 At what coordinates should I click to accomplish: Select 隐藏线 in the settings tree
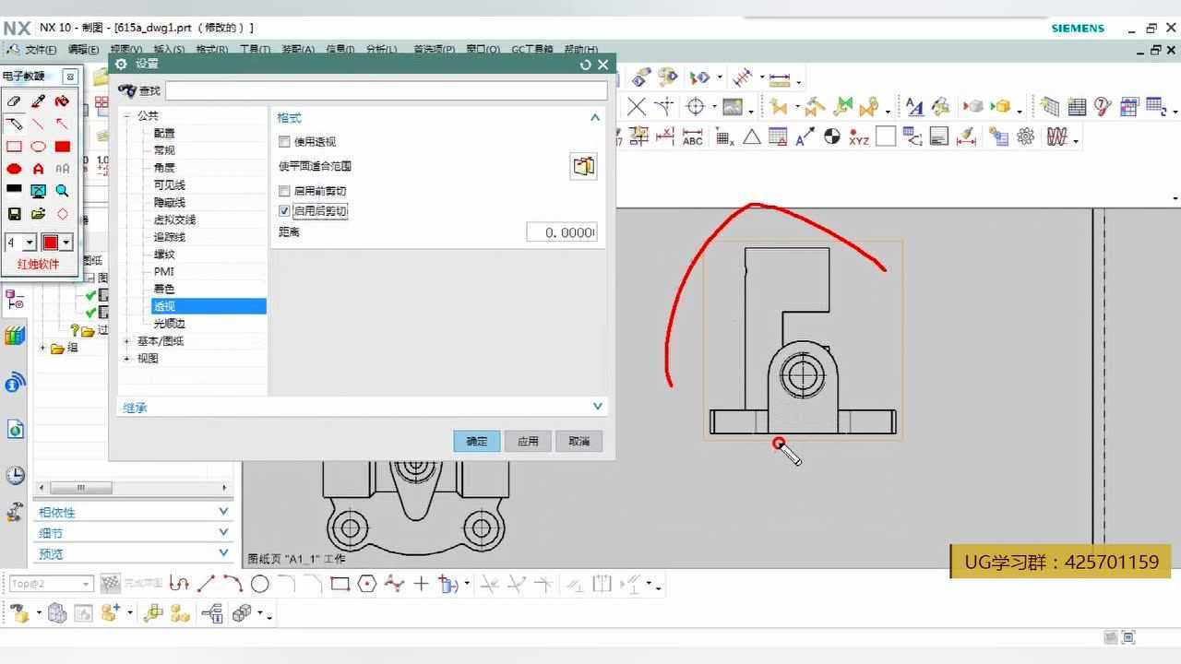pos(169,202)
